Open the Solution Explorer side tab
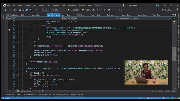 coord(178,46)
